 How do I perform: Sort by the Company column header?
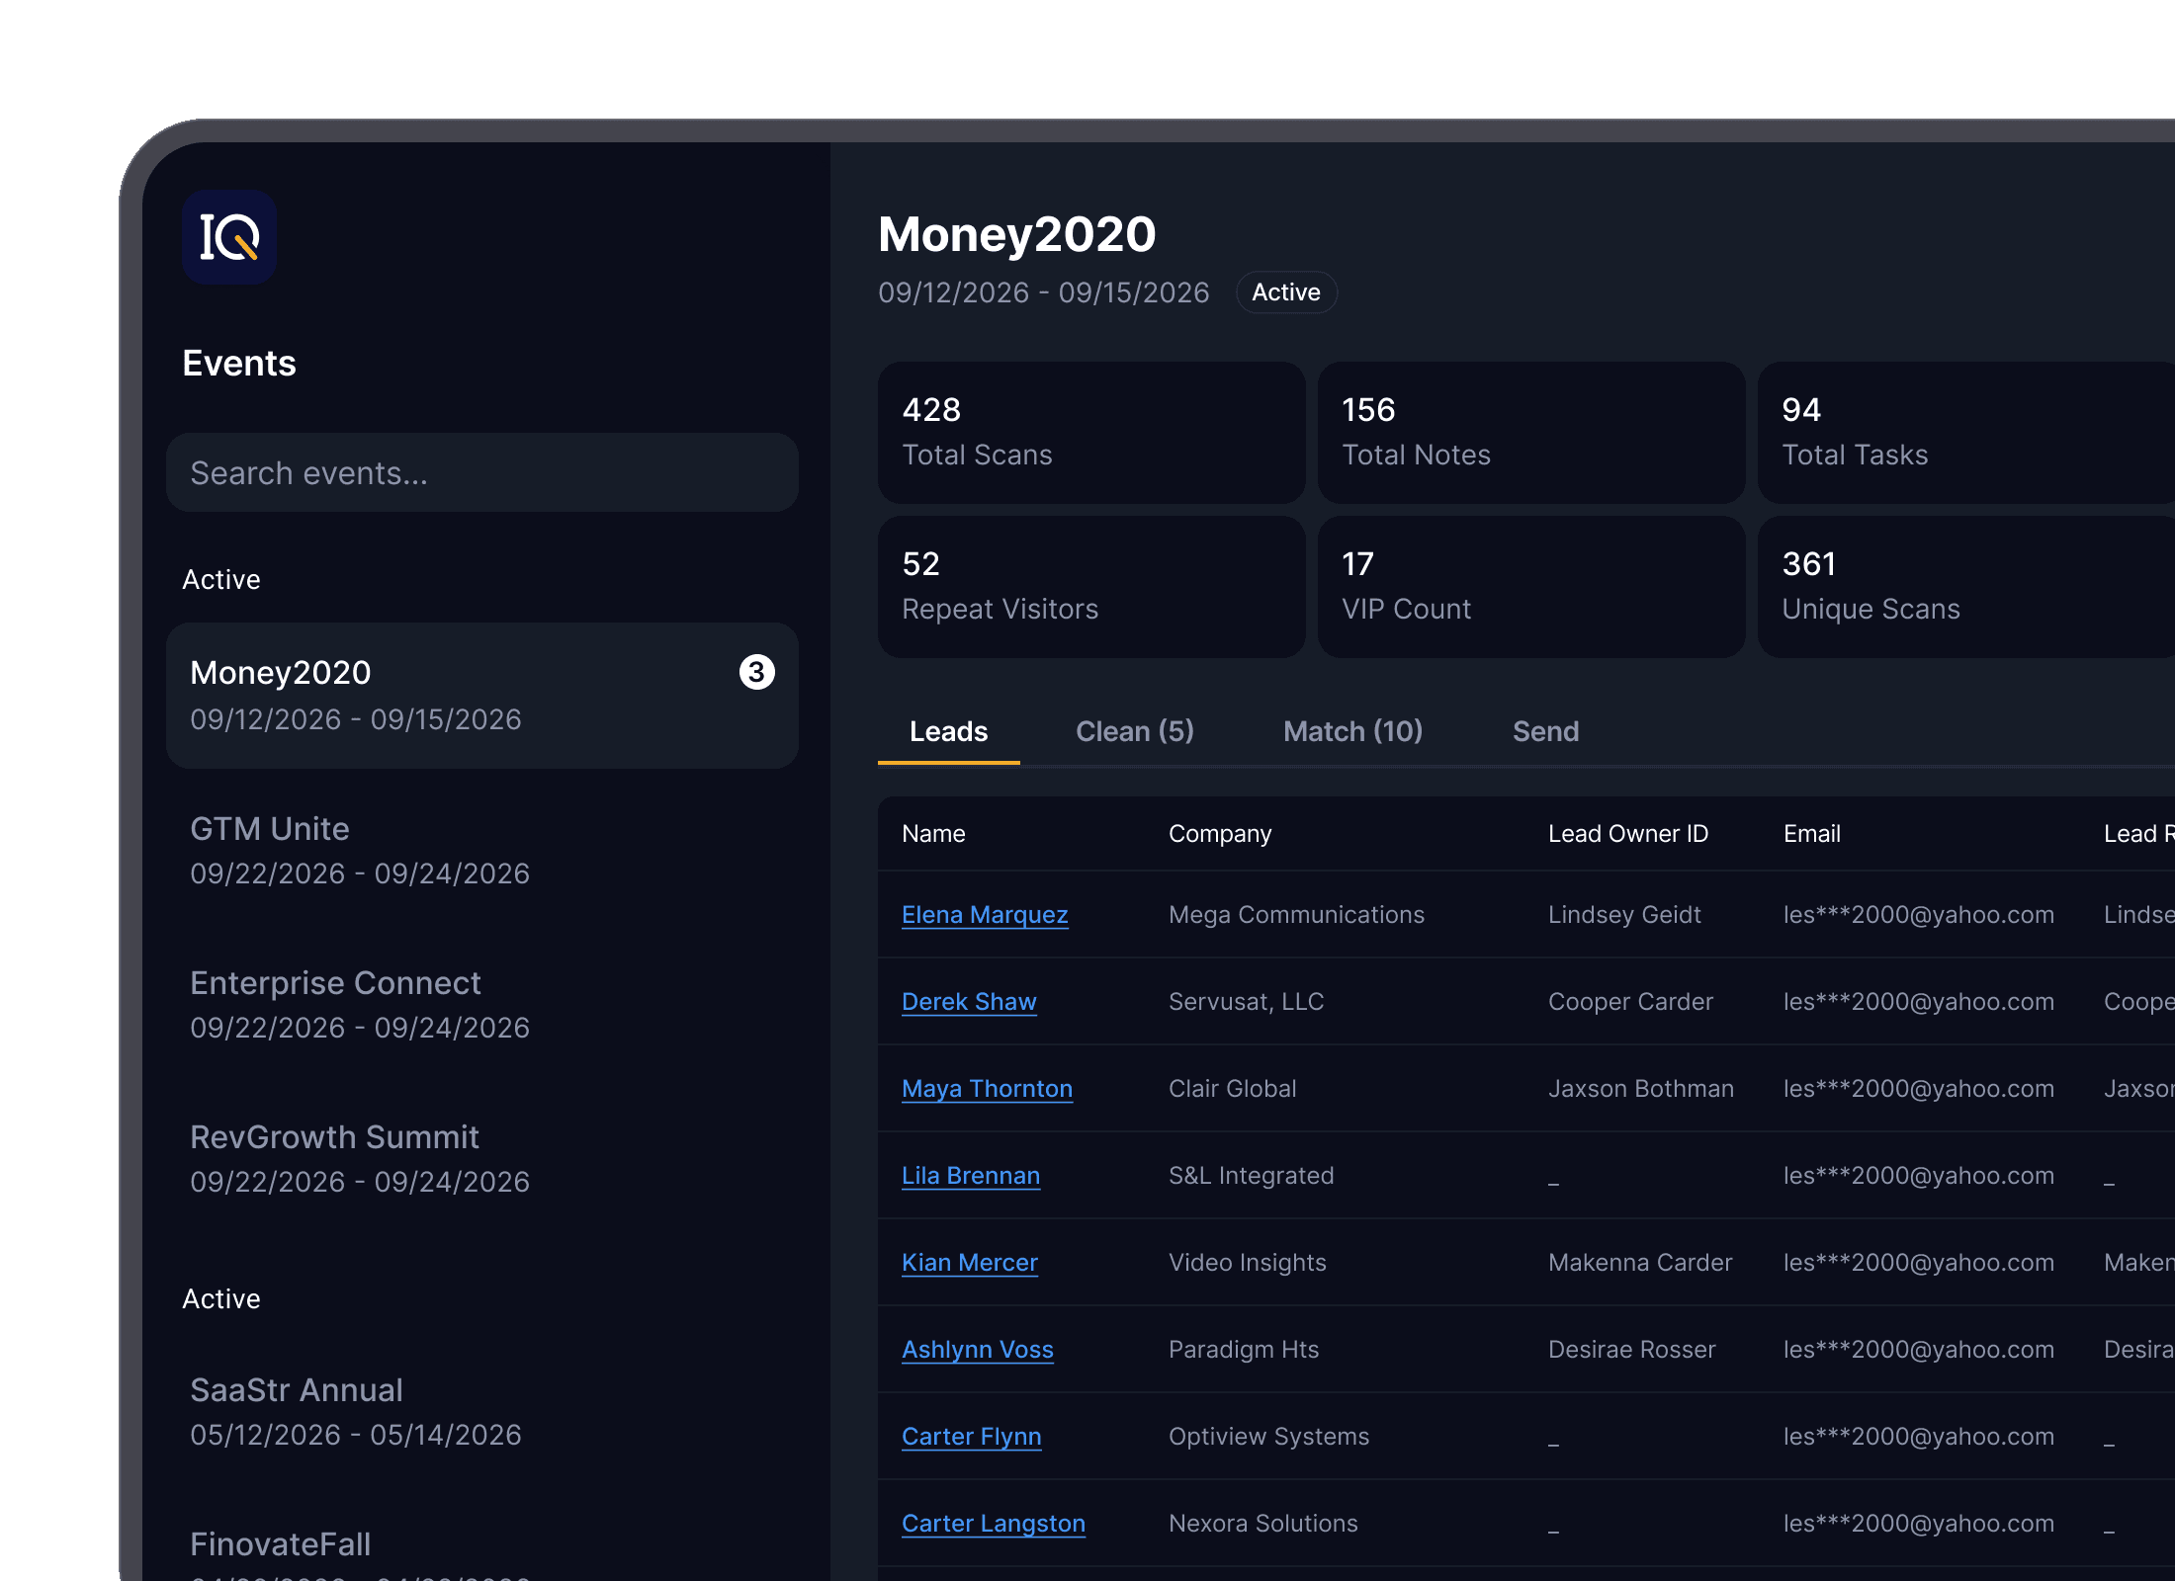point(1220,834)
